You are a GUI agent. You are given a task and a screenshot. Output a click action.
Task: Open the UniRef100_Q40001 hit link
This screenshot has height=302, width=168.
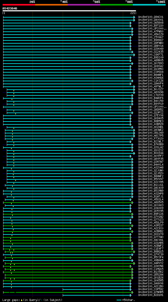151,20
